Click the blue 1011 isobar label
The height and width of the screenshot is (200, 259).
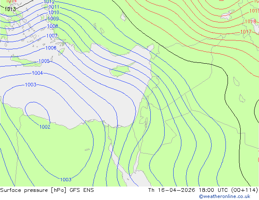54,7
